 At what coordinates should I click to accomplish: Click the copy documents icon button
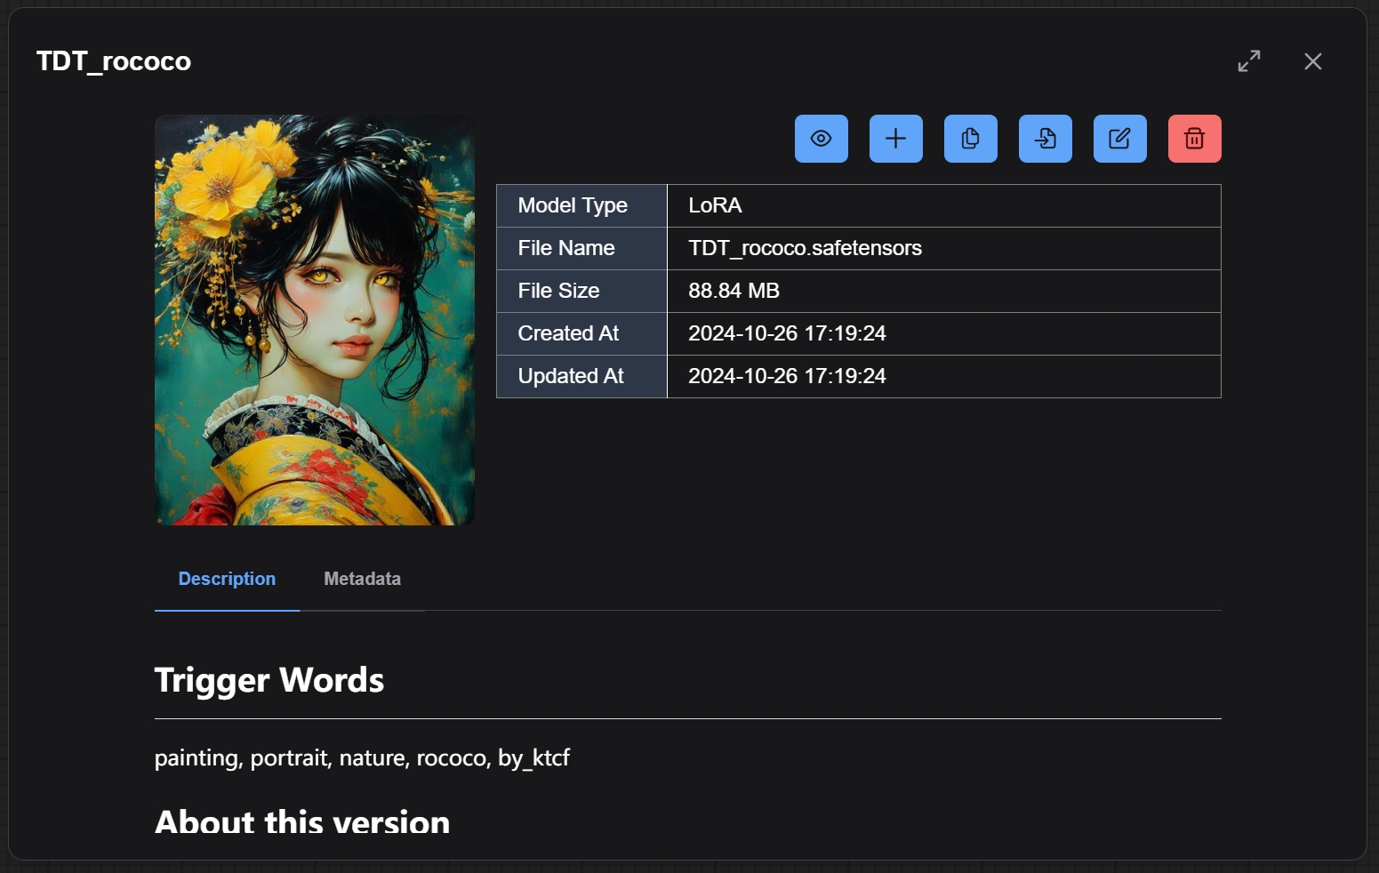(970, 139)
